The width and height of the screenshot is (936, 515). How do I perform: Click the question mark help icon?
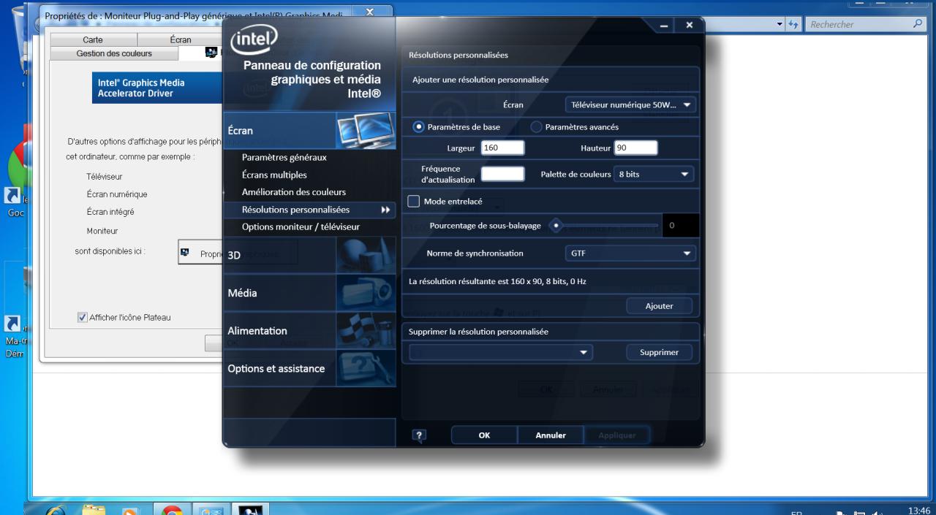click(x=419, y=435)
